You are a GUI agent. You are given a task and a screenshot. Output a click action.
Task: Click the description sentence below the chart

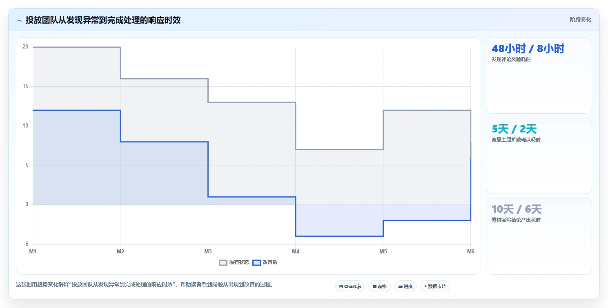(145, 285)
